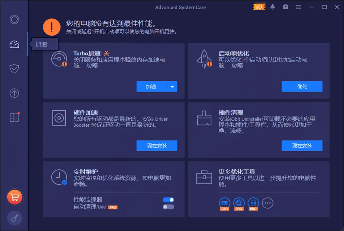Minimize the Advanced SystemCare window
Screen dimensions: 344x231
point(311,7)
